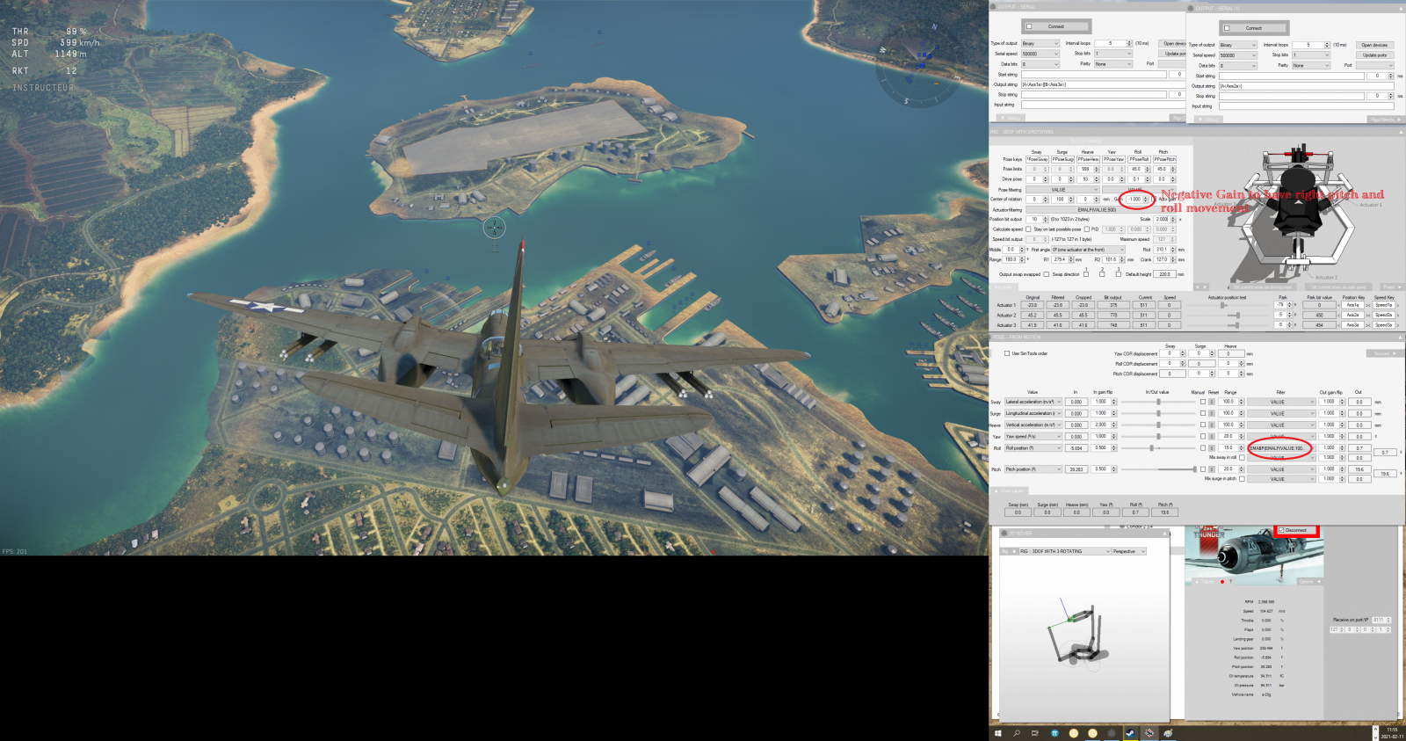Open the War Thunder taskbar icon
Screen dimensions: 1406x741
tap(1149, 733)
